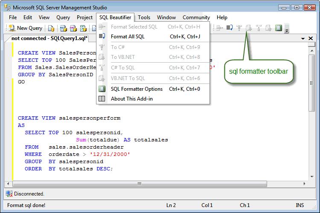Click the horizontal scrollbar left arrow
The width and height of the screenshot is (320, 213).
(x=8, y=184)
